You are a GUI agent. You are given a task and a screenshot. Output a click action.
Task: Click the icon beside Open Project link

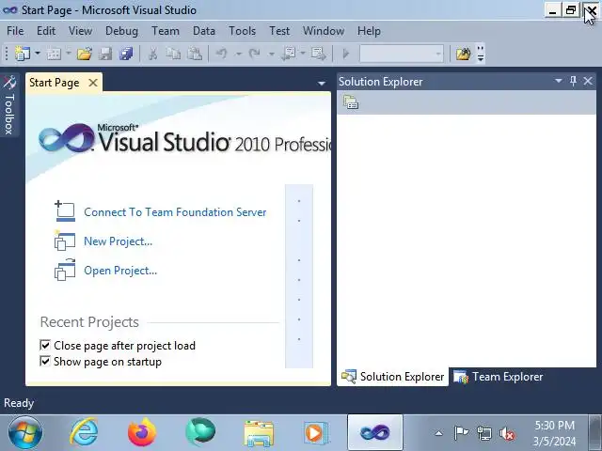65,270
